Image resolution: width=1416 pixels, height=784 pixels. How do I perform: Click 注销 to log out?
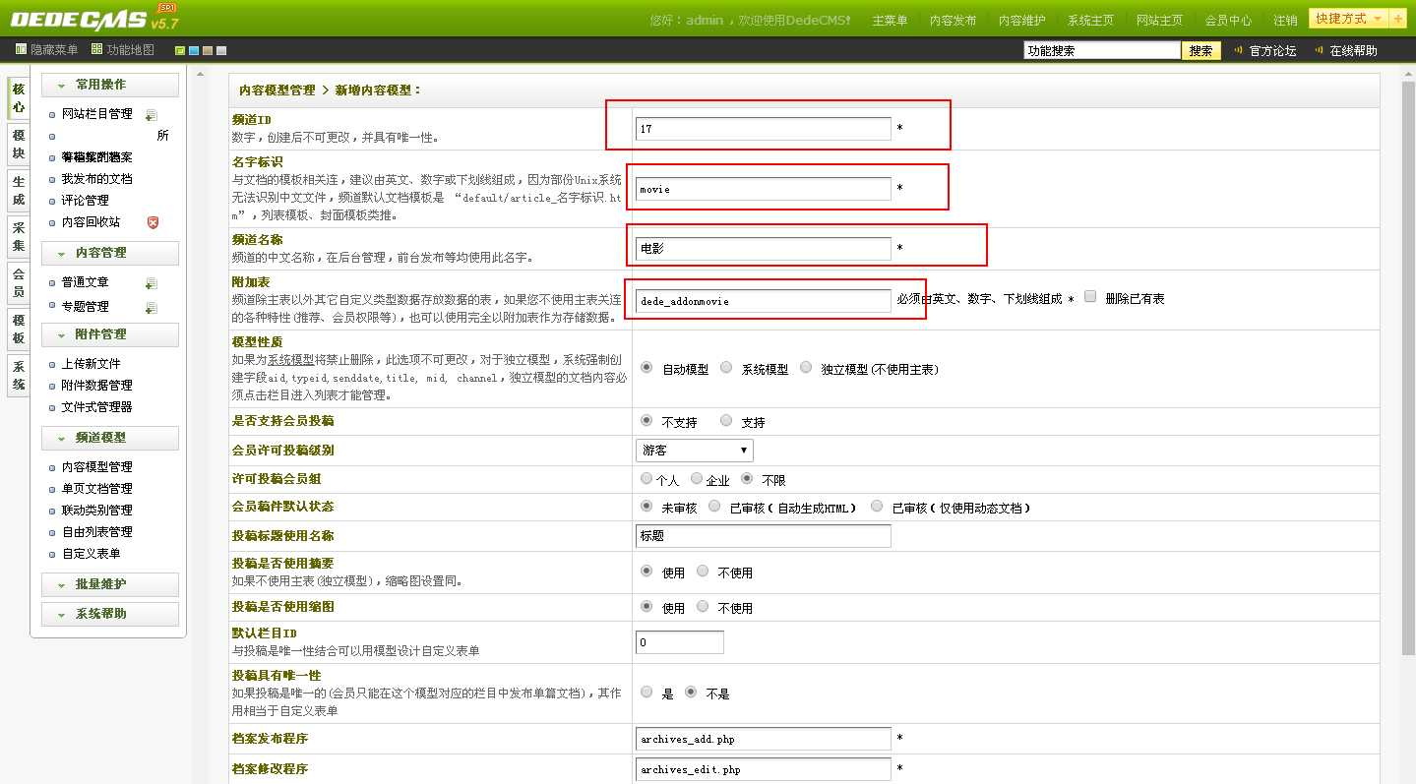click(x=1285, y=20)
